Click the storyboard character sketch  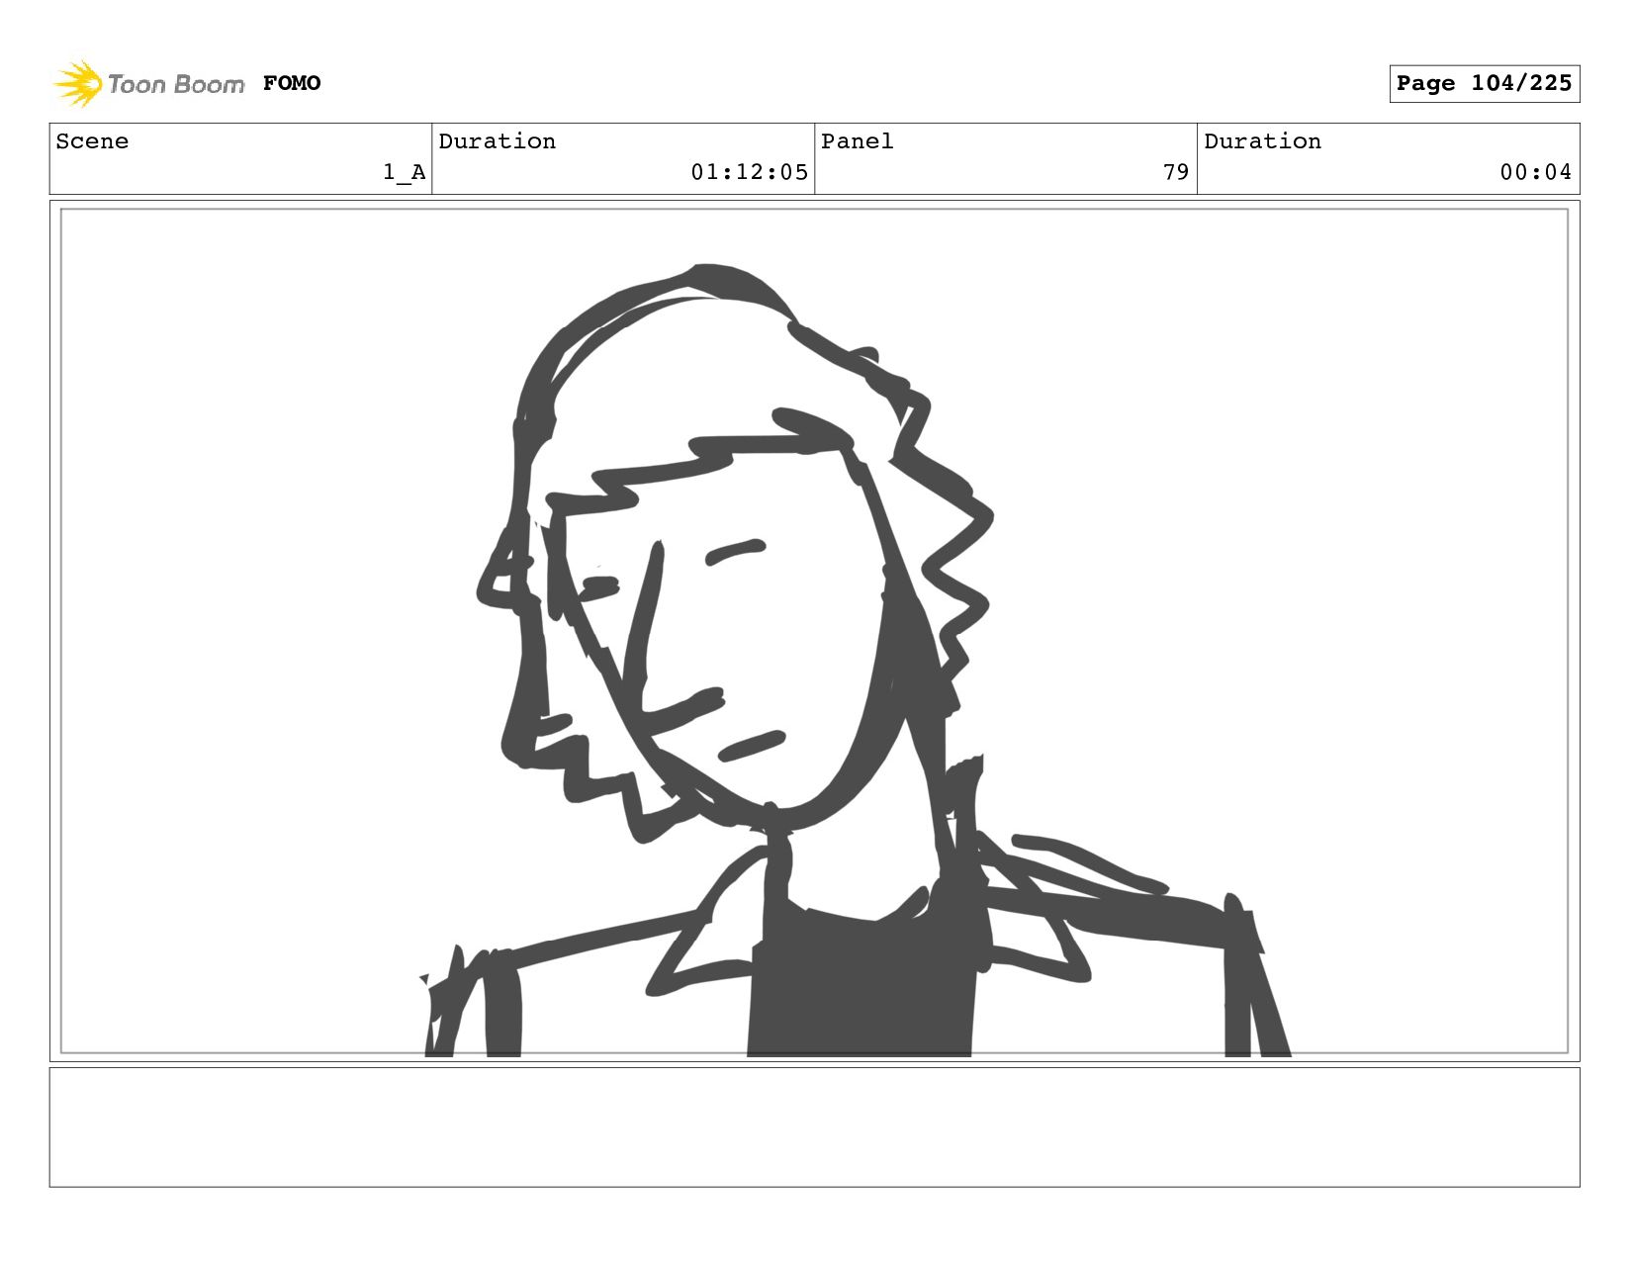coord(856,661)
